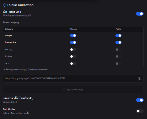Click the TCG category name

pos(7,63)
